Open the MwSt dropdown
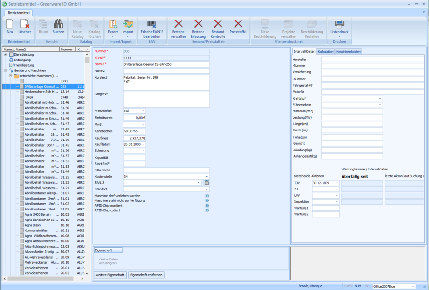This screenshot has height=290, width=429. (x=143, y=125)
